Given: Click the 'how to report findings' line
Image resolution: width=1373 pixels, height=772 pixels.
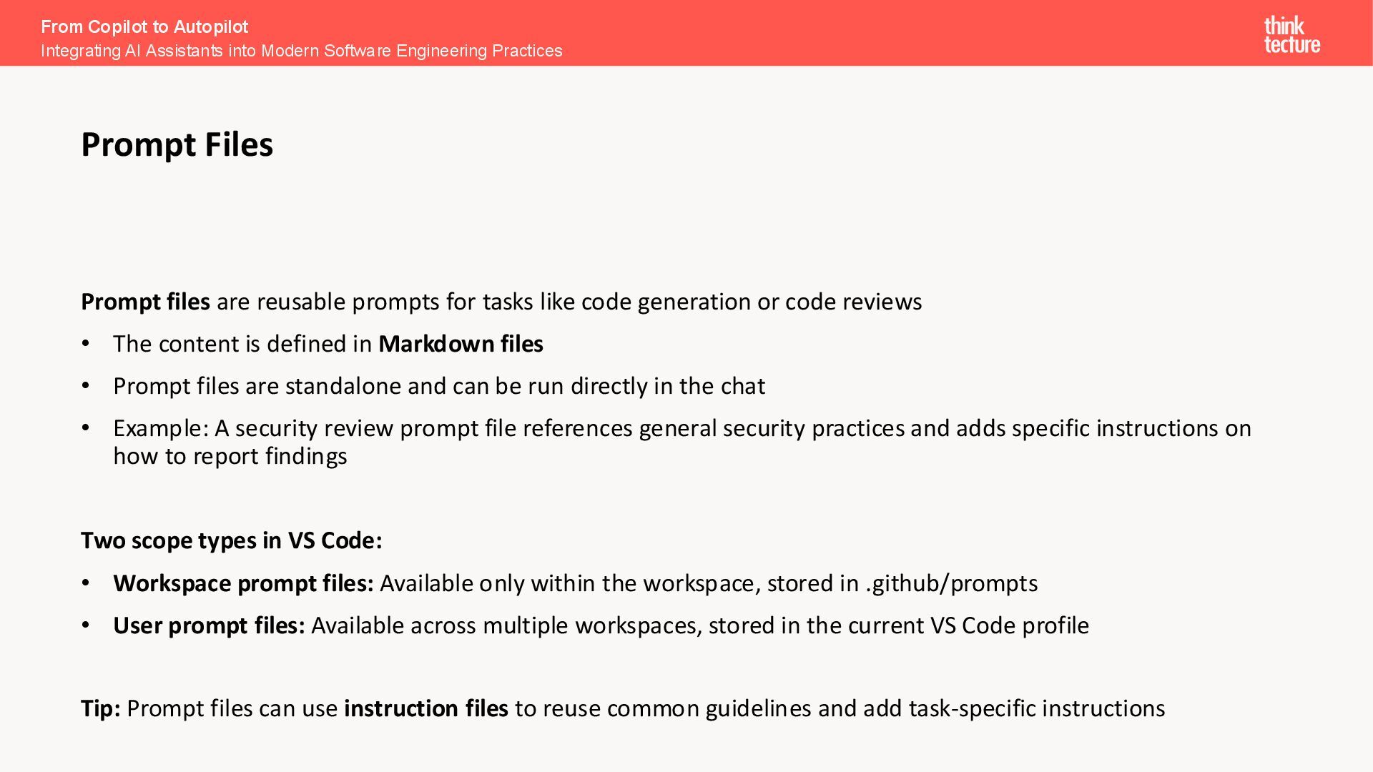Looking at the screenshot, I should [230, 456].
